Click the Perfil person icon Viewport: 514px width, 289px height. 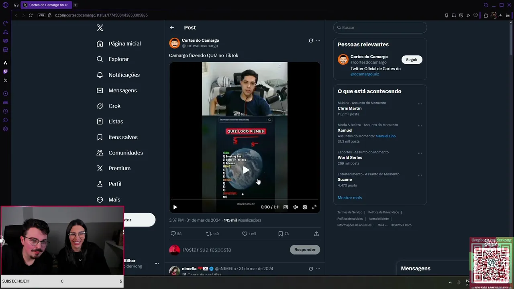tap(100, 184)
